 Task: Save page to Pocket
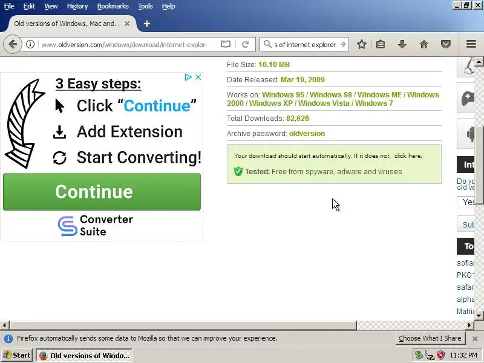(446, 44)
